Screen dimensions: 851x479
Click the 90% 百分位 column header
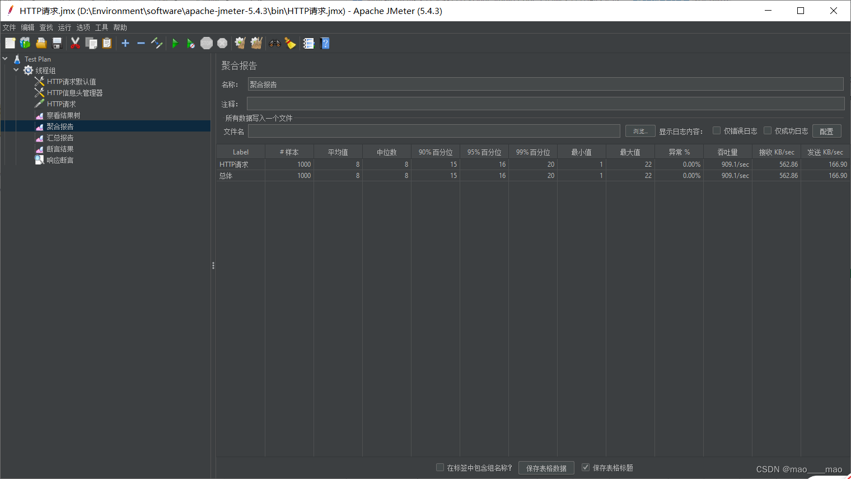click(436, 152)
